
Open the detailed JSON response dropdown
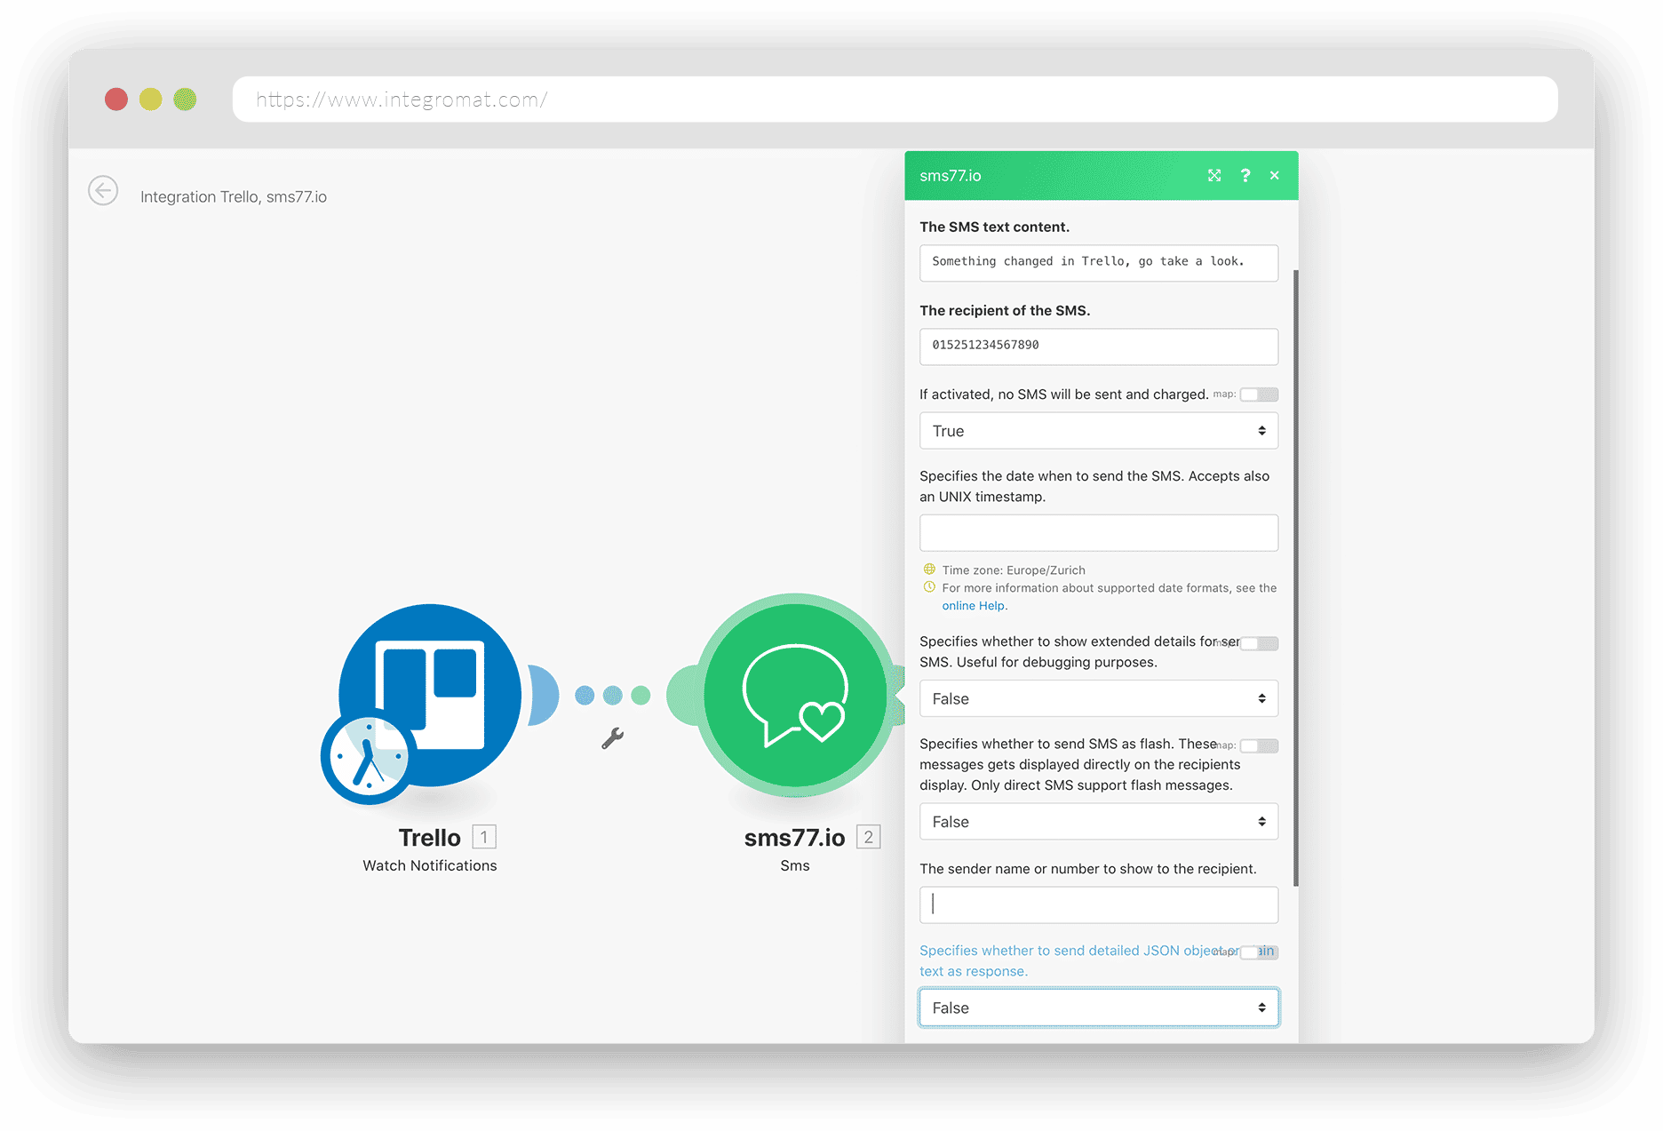click(1098, 1007)
